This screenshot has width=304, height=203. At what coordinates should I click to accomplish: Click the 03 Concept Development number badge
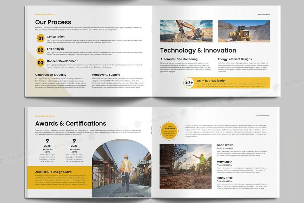tap(41, 62)
